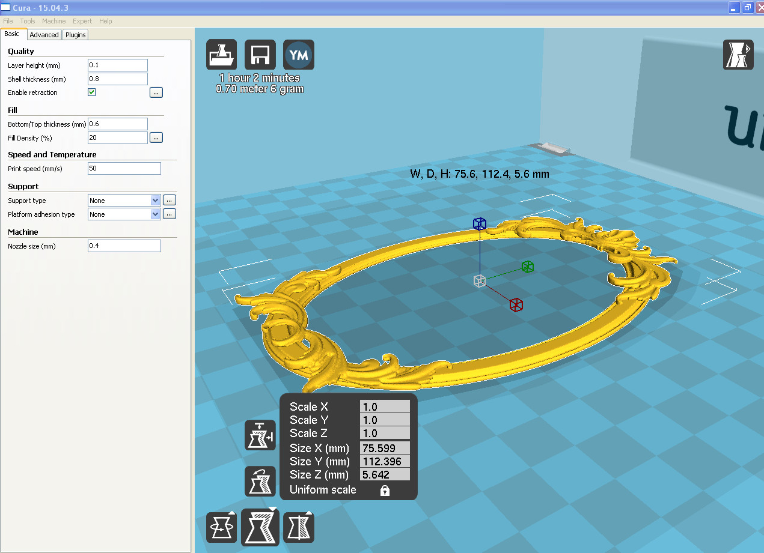
Task: Click the '1 hour 2 minutes' print time text
Action: click(x=260, y=78)
